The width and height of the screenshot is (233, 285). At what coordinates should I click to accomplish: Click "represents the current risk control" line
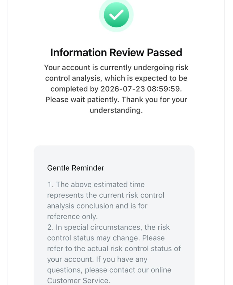[x=105, y=195]
